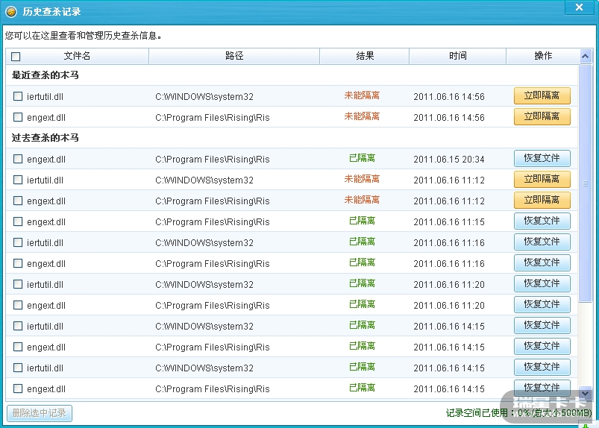This screenshot has height=428, width=599.
Task: Sort by the 文件名 column header
Action: click(x=77, y=56)
